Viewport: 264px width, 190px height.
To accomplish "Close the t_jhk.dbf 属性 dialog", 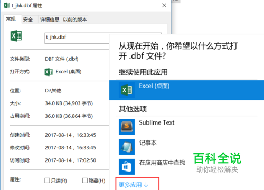I will (164, 5).
